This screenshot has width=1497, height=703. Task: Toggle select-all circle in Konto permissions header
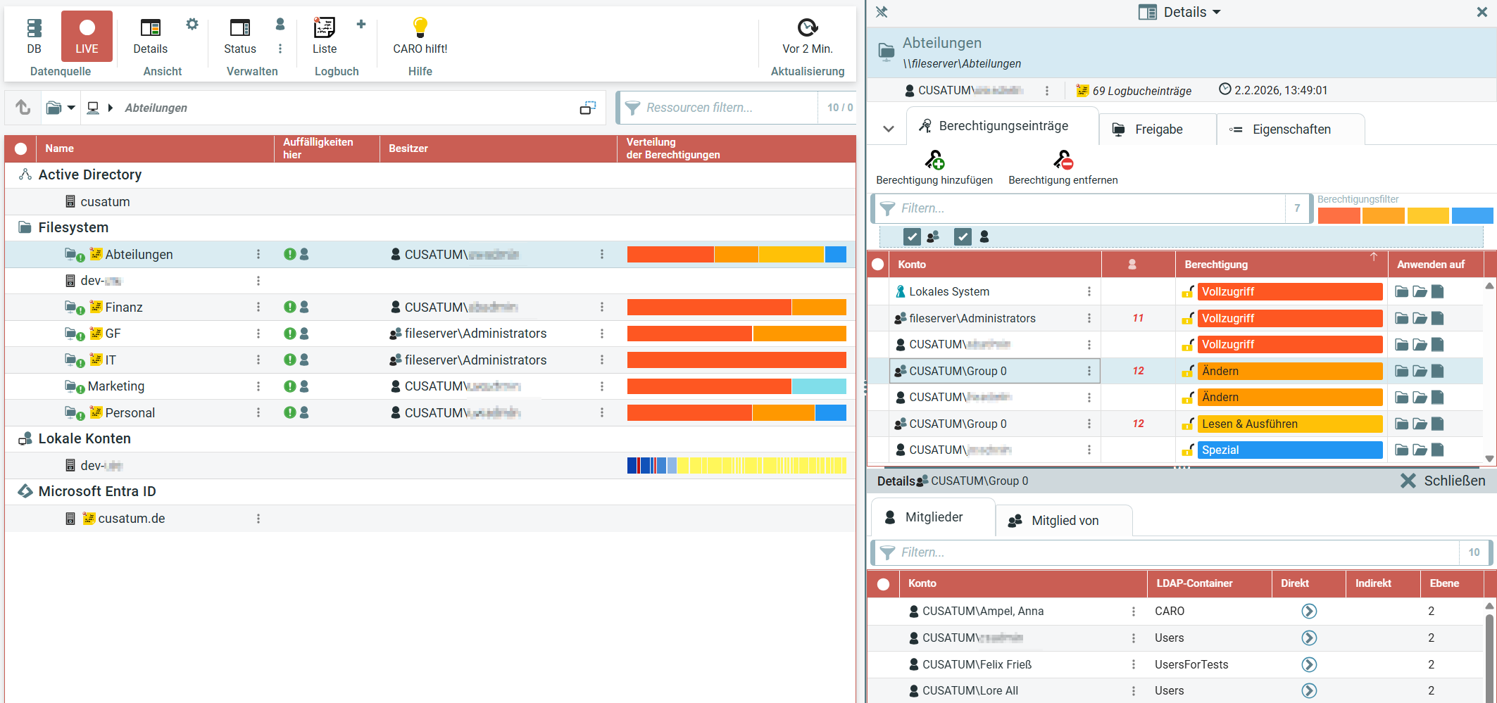878,265
